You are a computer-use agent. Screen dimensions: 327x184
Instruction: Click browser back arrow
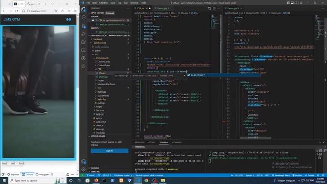(x=5, y=11)
